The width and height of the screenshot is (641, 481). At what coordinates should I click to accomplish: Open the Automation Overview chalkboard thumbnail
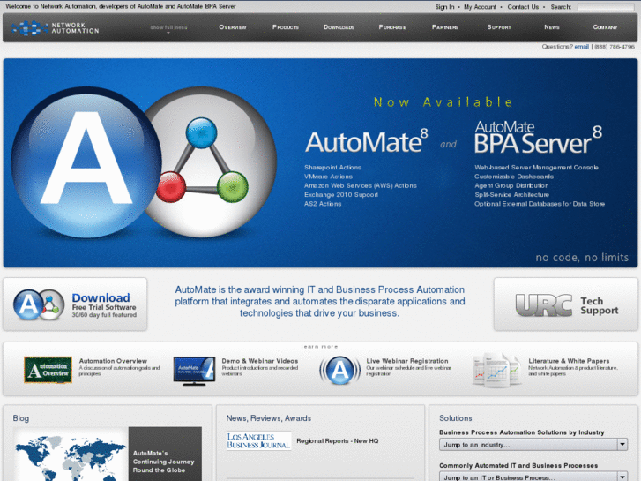coord(48,370)
